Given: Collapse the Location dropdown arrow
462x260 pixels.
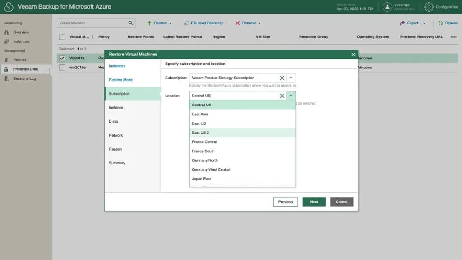Looking at the screenshot, I should [x=291, y=96].
